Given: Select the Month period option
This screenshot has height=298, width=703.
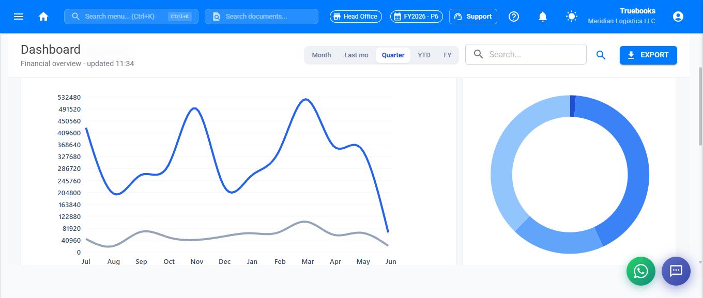Looking at the screenshot, I should pos(322,55).
